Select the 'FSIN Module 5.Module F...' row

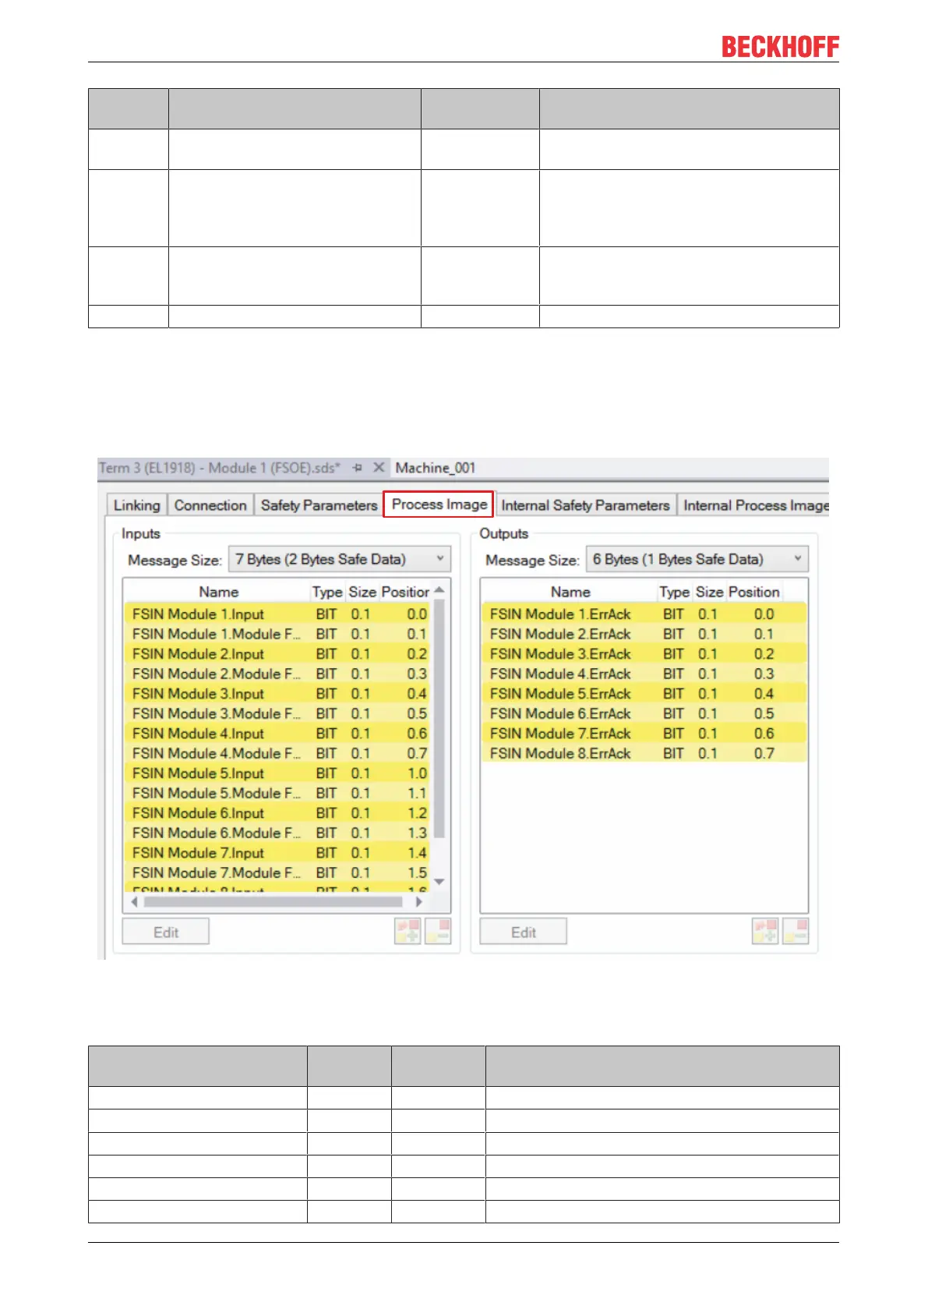point(278,793)
